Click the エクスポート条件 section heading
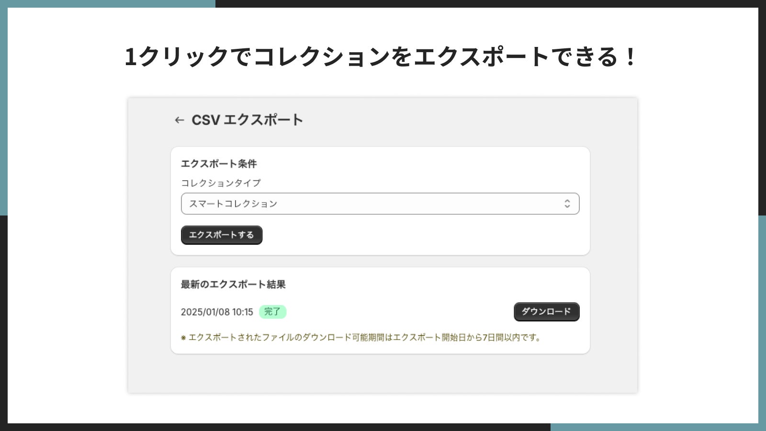Image resolution: width=766 pixels, height=431 pixels. click(x=219, y=164)
